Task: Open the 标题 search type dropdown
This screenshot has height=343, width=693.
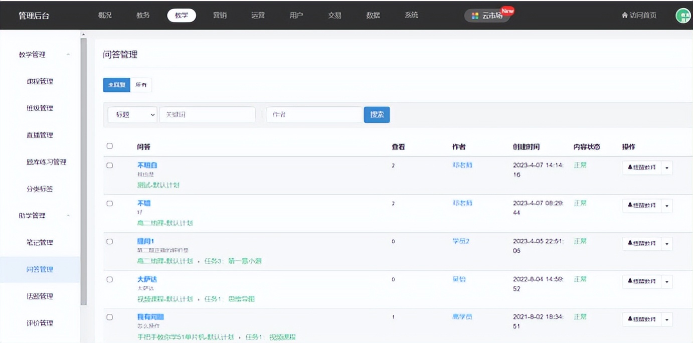Action: pos(132,114)
